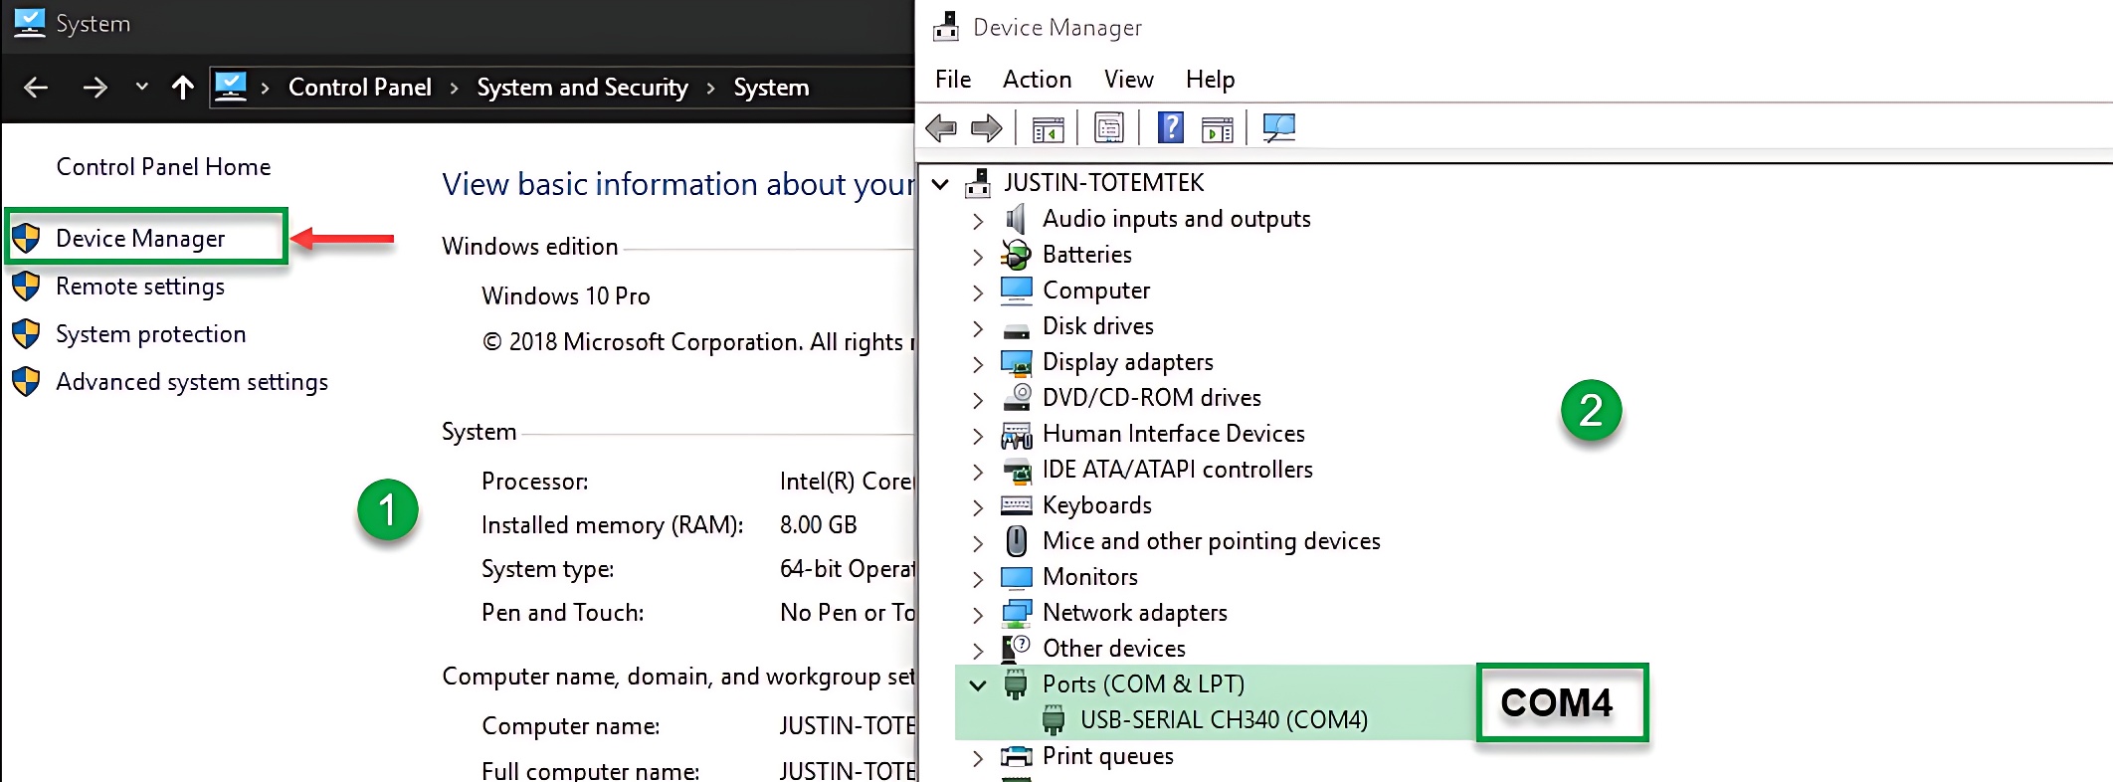Open the View menu in Device Manager
The width and height of the screenshot is (2113, 782).
click(x=1128, y=79)
